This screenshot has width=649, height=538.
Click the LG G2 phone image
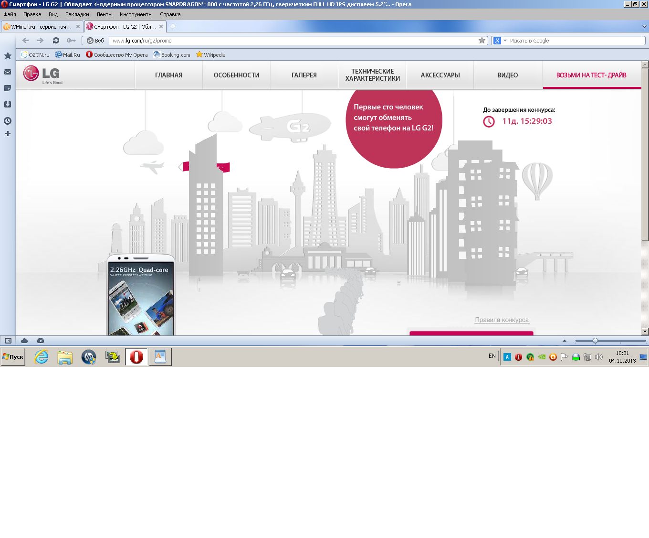coord(141,295)
